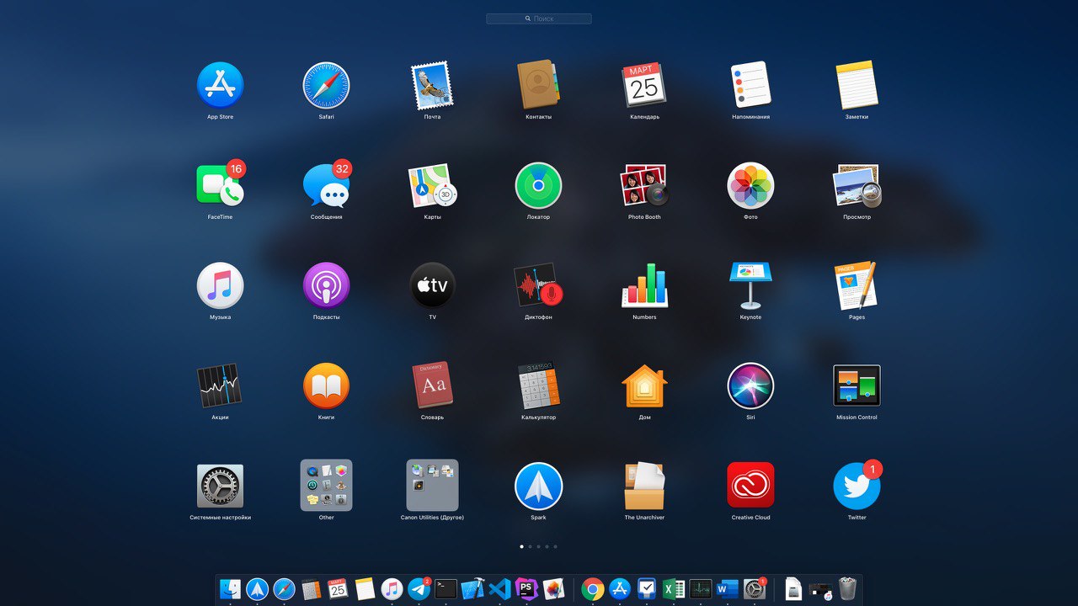Launch Siri

click(x=750, y=385)
